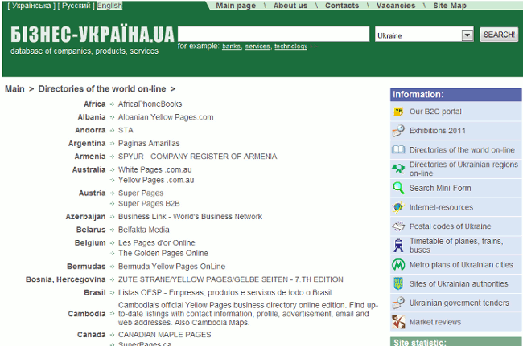Click the Internet-resources icon
Viewport: 523px width, 346px height.
point(398,207)
